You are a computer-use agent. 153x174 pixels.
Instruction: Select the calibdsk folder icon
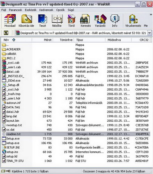click(4, 54)
